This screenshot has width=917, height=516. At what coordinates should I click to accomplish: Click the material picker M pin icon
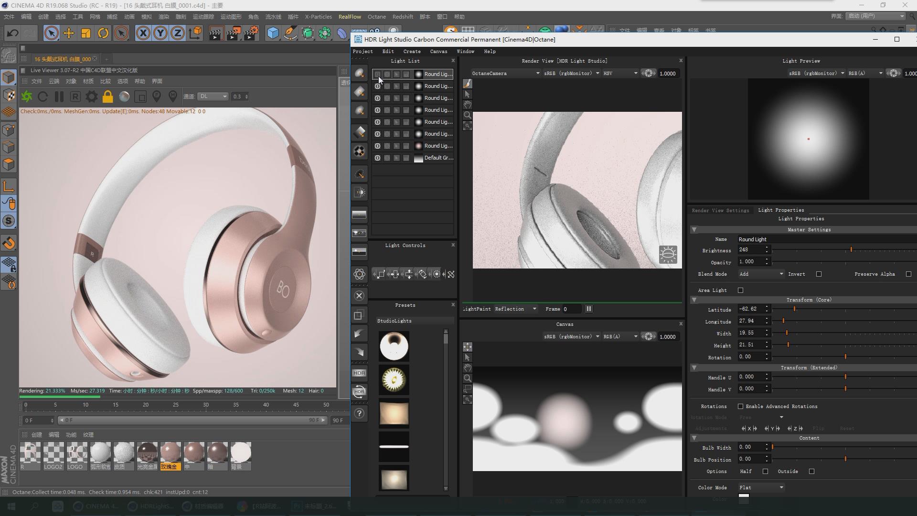173,97
